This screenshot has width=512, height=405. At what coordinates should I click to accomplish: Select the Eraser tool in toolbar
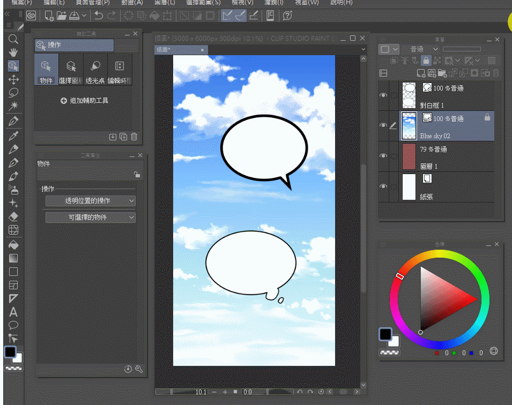click(13, 216)
